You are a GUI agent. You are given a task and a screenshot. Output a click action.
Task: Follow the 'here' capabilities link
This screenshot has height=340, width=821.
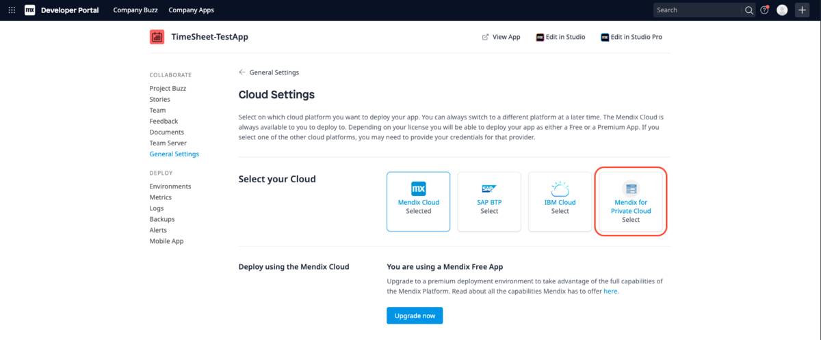[610, 291]
